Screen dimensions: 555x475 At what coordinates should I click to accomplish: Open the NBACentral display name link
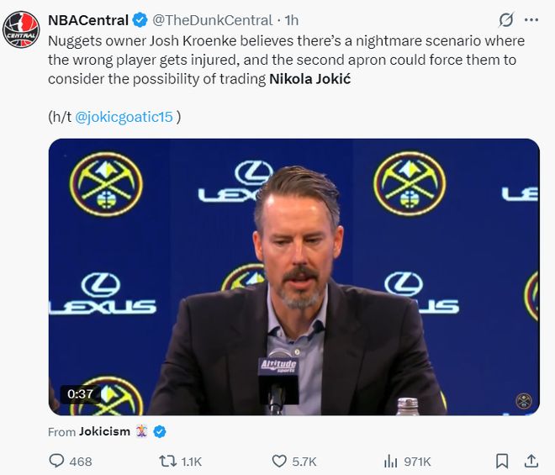[x=87, y=19]
